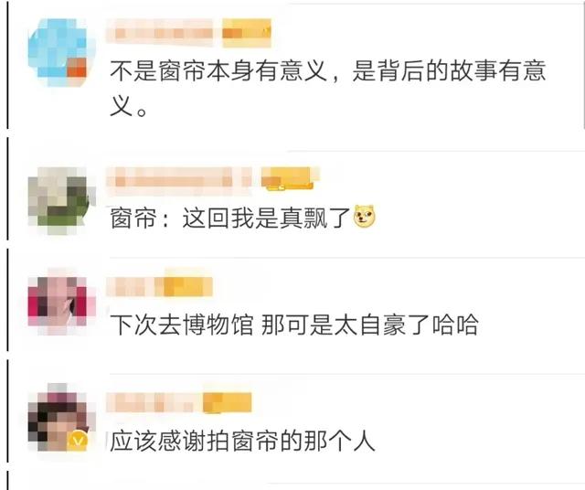
Task: Select the comment 下次去博物馆 那可是太自豪了哈哈
Action: pyautogui.click(x=294, y=325)
